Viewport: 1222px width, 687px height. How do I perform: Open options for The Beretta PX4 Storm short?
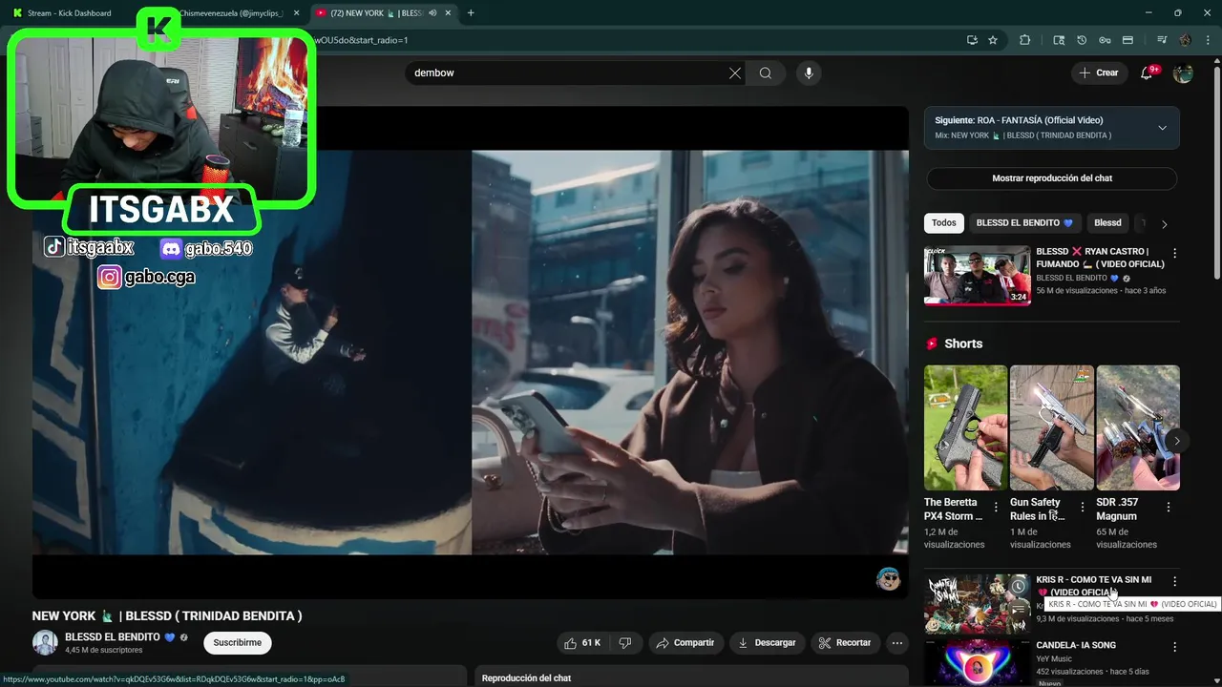[x=996, y=508]
